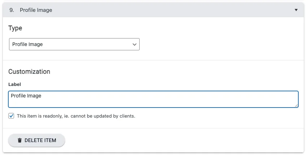Image resolution: width=307 pixels, height=155 pixels.
Task: Click the "Profile Image" title in header
Action: pyautogui.click(x=36, y=10)
